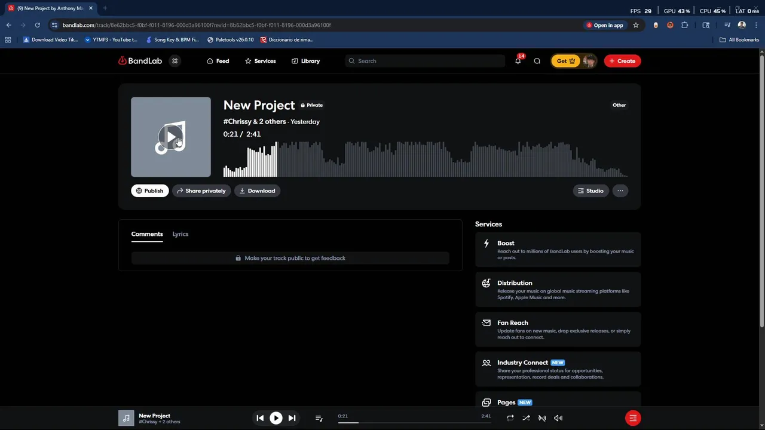Open the browser extensions puzzle icon

pyautogui.click(x=685, y=25)
